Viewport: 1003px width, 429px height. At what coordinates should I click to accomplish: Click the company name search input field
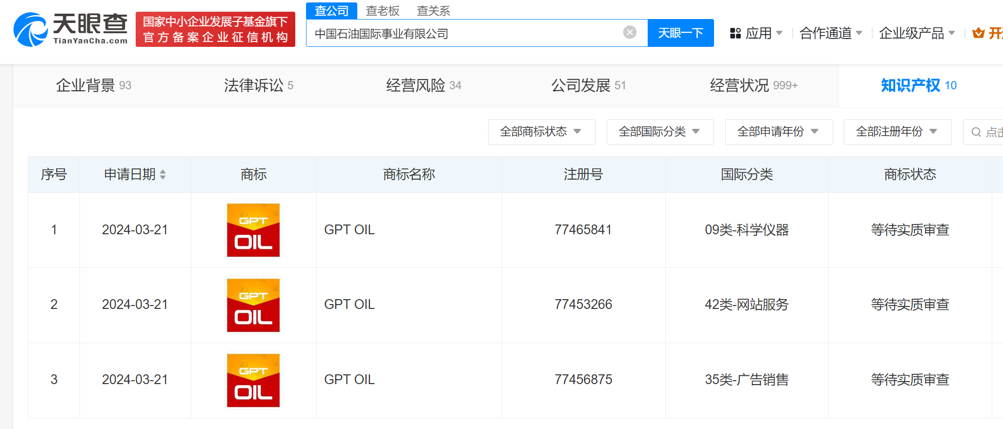coord(464,33)
